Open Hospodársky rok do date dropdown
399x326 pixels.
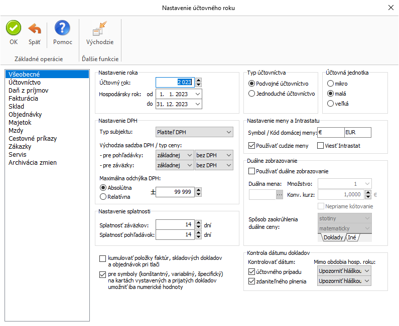pyautogui.click(x=198, y=104)
